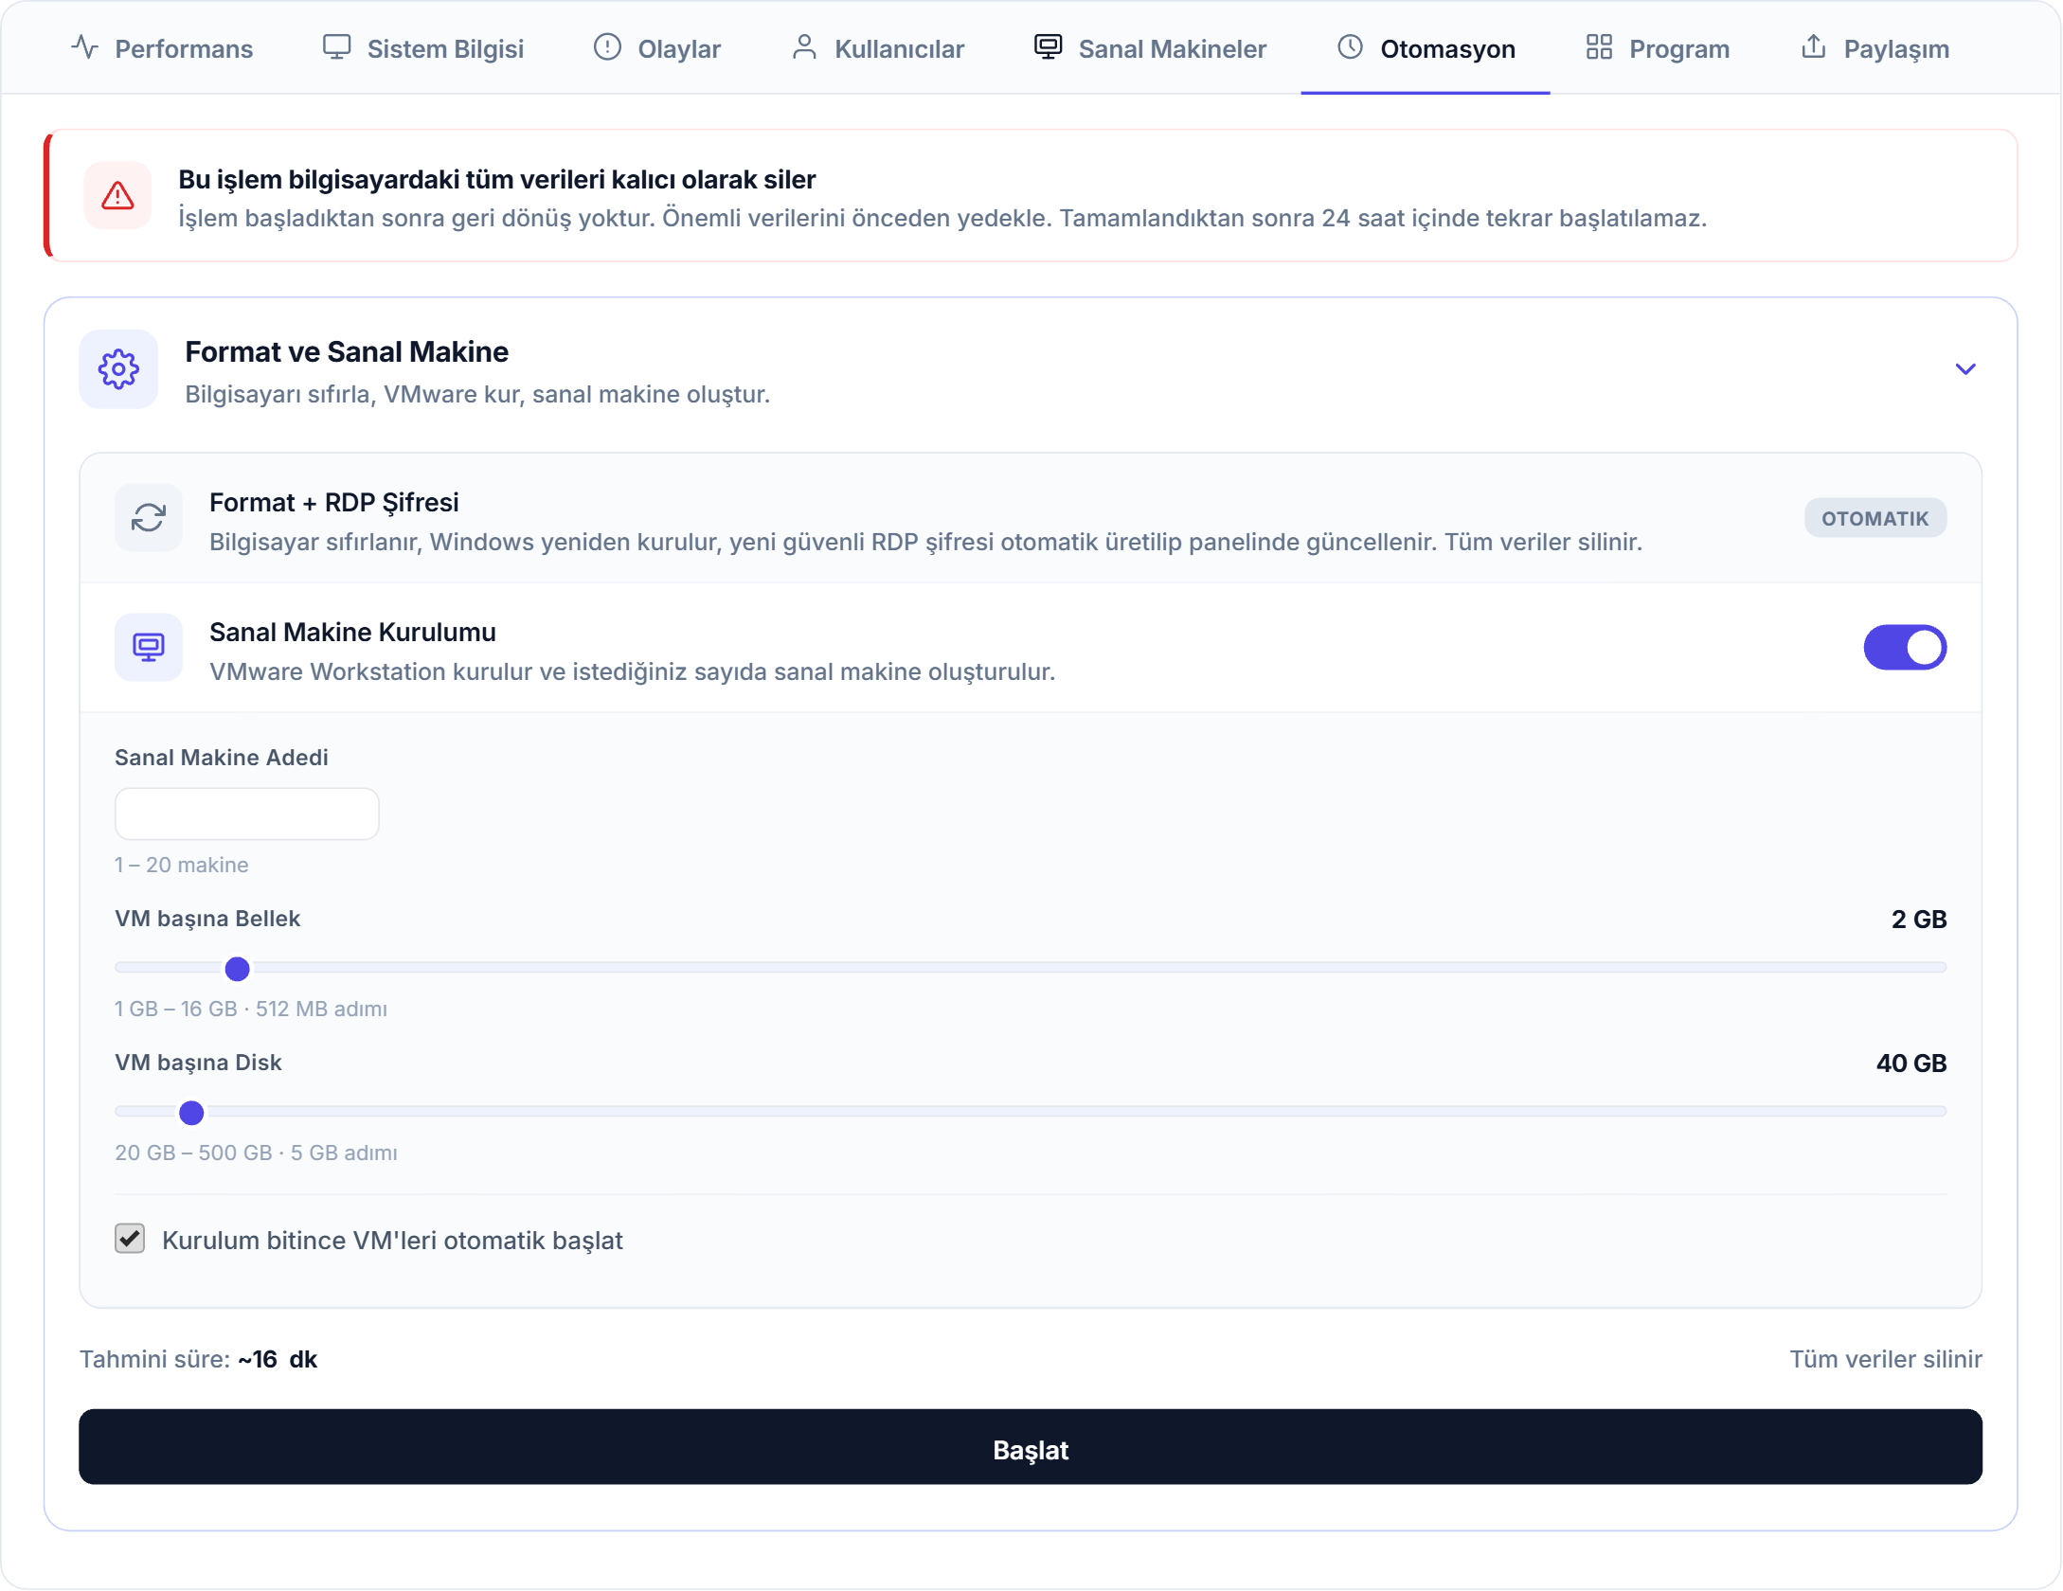Click the gear icon beside Format ve Sanal Makine
2063x1591 pixels.
(118, 369)
